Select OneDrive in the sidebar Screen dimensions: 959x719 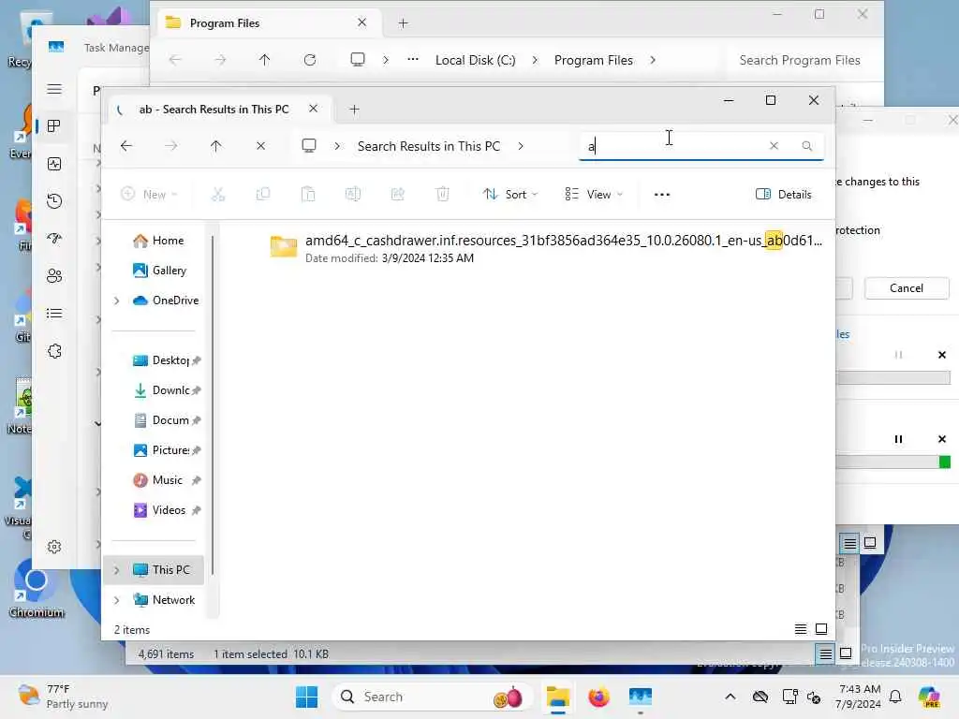166,301
